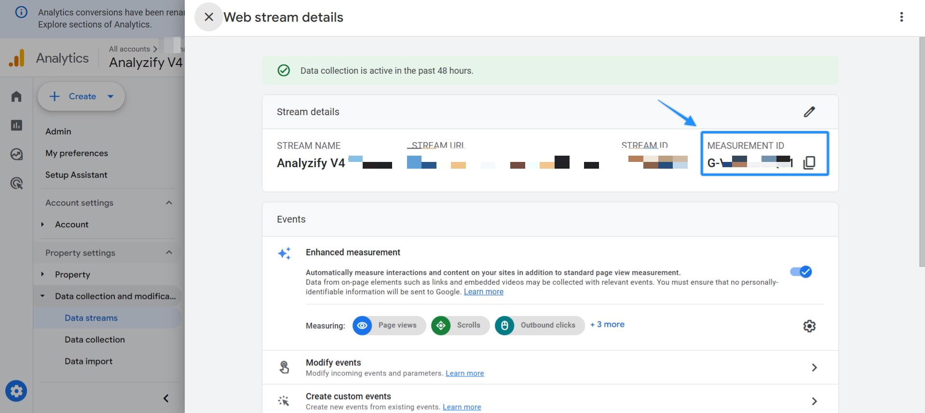925x413 pixels.
Task: Show the + 3 more measurements
Action: click(x=607, y=324)
